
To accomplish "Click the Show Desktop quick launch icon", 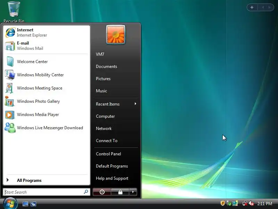I will (25, 204).
